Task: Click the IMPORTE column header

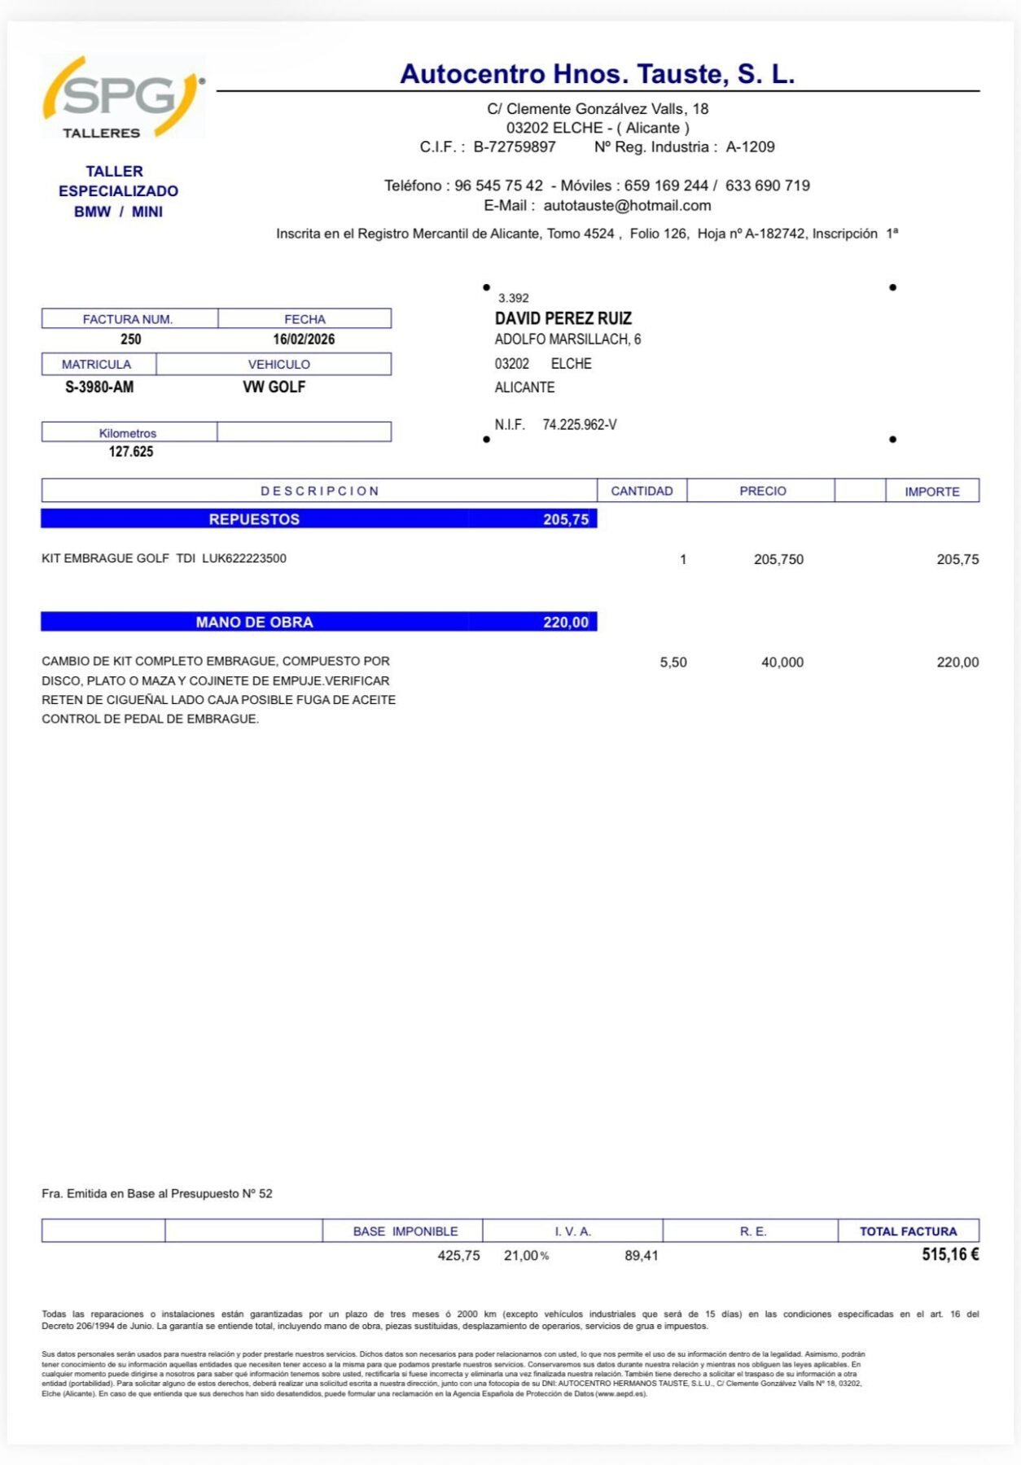Action: coord(931,492)
